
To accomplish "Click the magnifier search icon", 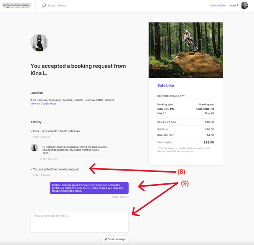I will pos(44,6).
